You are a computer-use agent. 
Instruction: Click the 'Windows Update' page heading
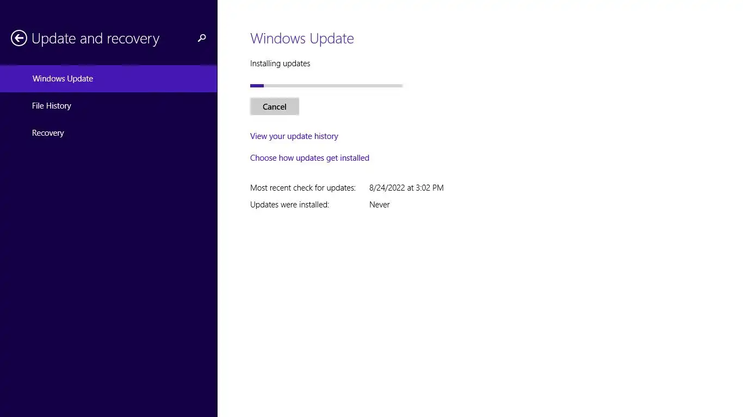(x=302, y=39)
